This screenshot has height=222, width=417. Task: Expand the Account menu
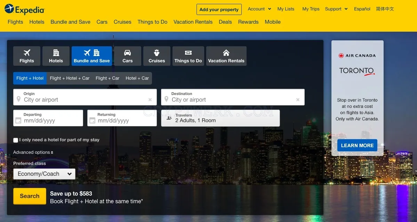(259, 9)
